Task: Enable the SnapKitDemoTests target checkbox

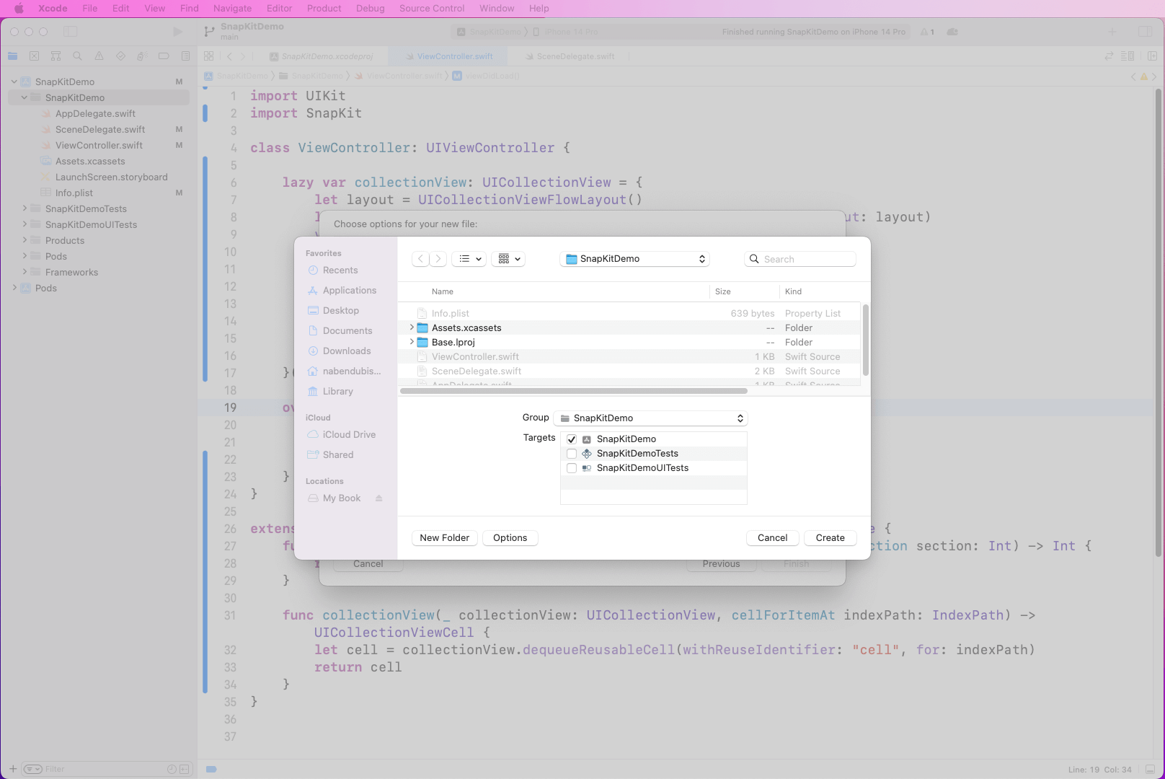Action: (572, 454)
